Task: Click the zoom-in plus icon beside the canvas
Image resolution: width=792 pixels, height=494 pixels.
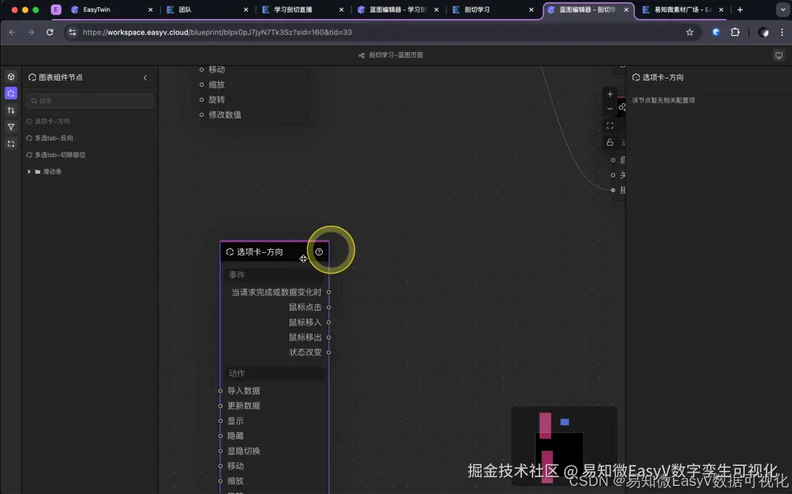Action: pyautogui.click(x=610, y=94)
